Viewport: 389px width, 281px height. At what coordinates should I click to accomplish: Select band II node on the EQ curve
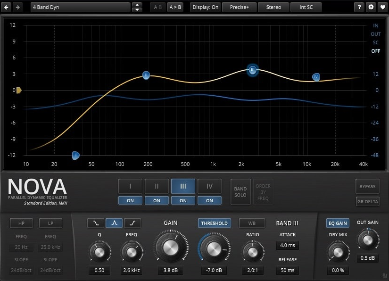146,75
